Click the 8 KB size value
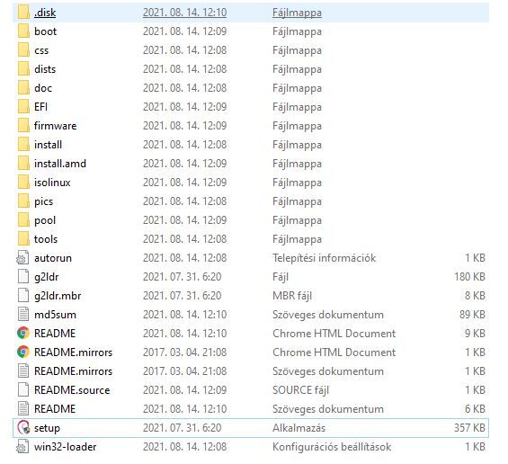The height and width of the screenshot is (464, 508). click(x=475, y=296)
